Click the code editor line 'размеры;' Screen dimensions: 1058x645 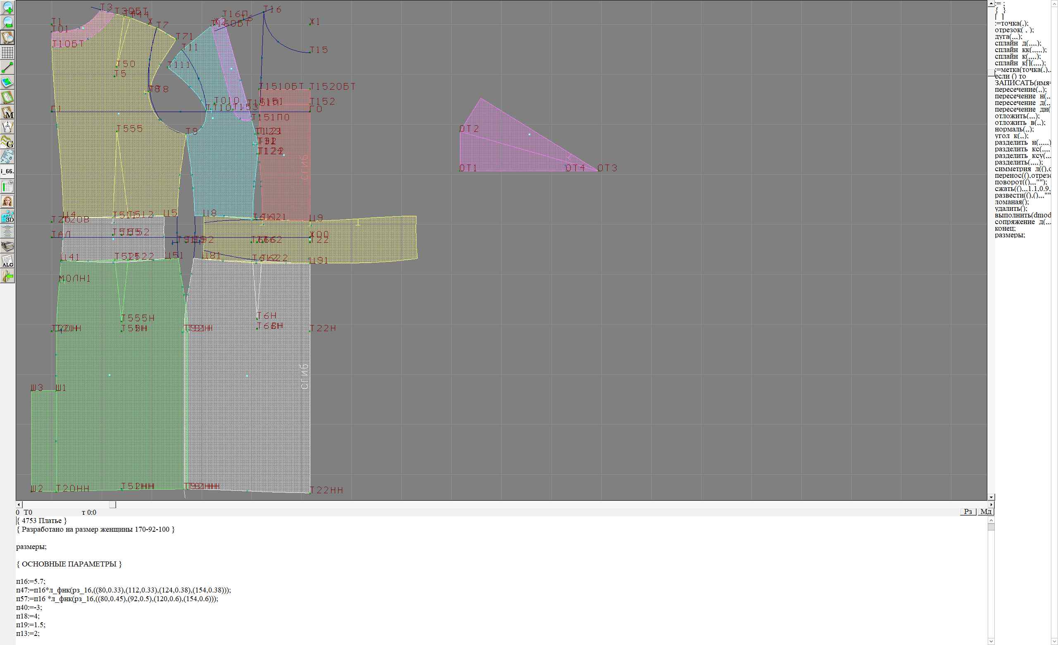pyautogui.click(x=31, y=547)
